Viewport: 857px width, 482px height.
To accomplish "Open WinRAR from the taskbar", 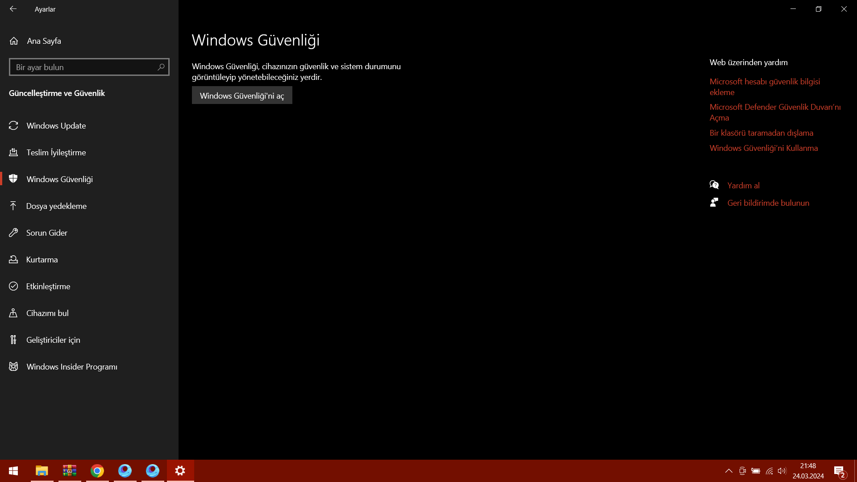I will pyautogui.click(x=70, y=471).
